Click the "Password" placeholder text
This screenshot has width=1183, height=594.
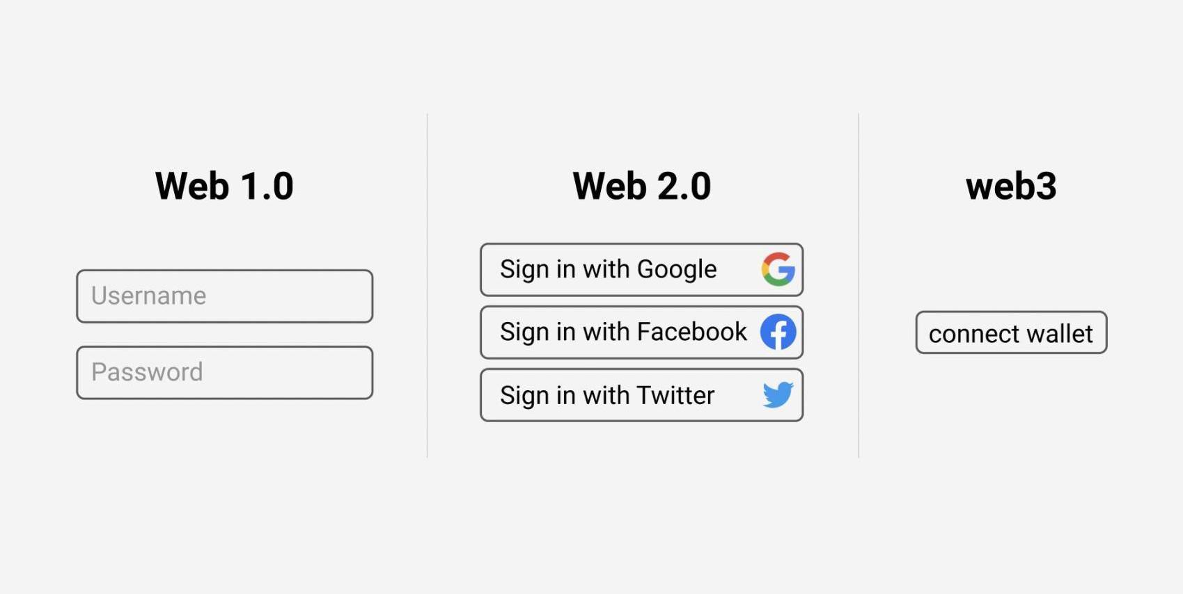pos(147,372)
